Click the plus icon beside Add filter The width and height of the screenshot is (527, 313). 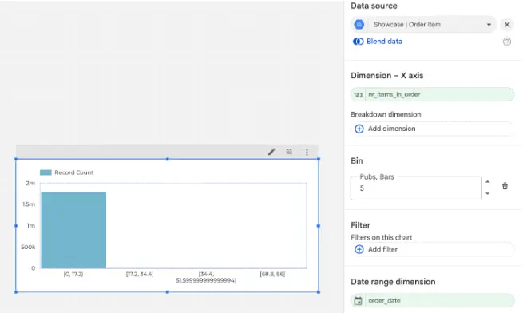359,249
